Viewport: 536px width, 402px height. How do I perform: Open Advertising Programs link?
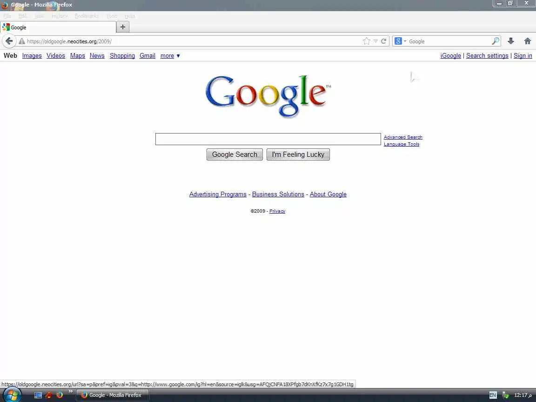click(x=218, y=194)
